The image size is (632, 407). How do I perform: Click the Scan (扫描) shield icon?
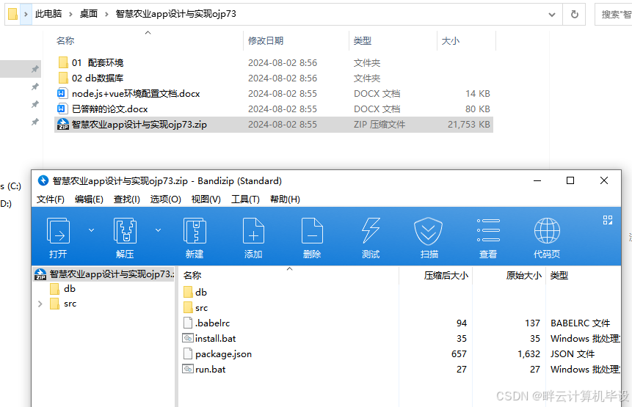point(429,231)
